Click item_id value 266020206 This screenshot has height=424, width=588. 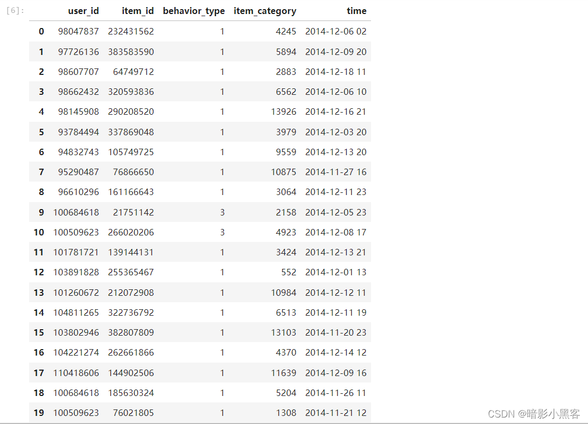131,232
